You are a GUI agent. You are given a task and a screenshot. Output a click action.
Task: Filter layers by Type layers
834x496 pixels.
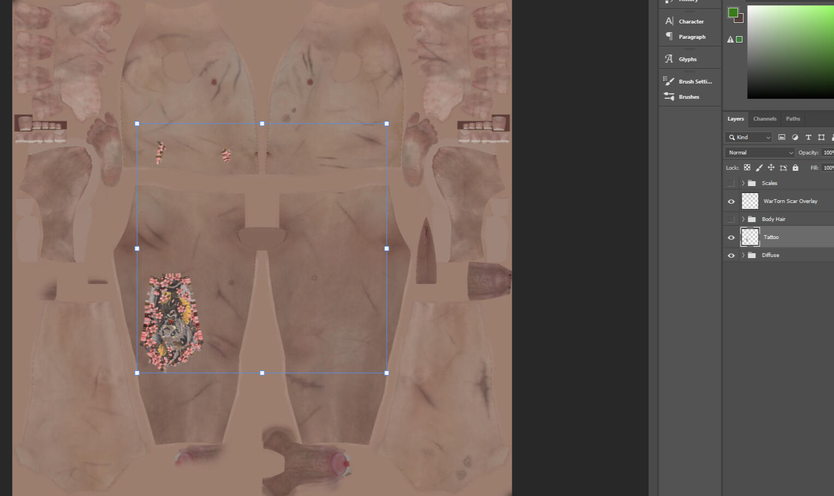point(808,137)
